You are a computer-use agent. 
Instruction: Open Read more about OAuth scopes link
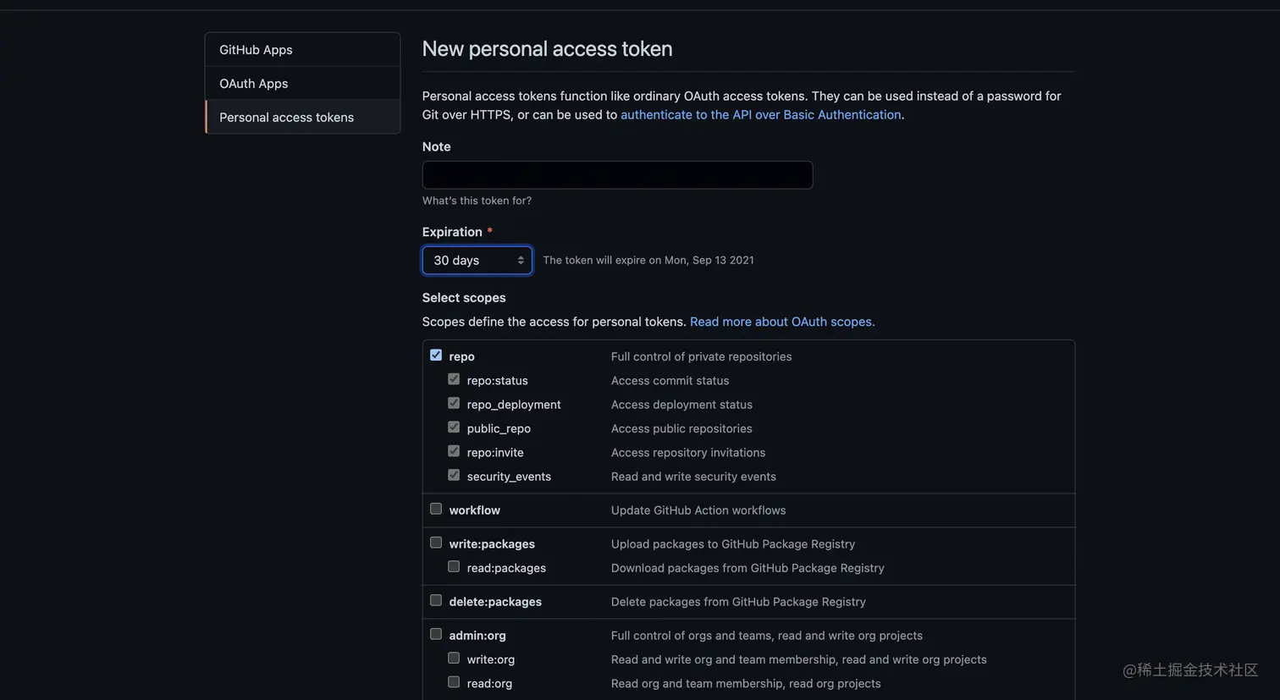pyautogui.click(x=782, y=322)
